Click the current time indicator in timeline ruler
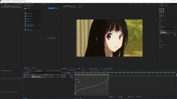Viewport: 177px width, 99px height. [x=75, y=73]
